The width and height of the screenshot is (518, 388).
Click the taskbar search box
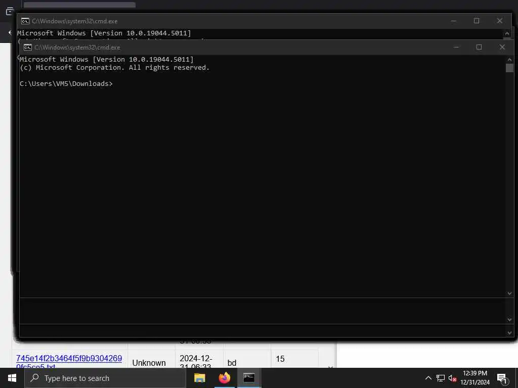[x=105, y=378]
